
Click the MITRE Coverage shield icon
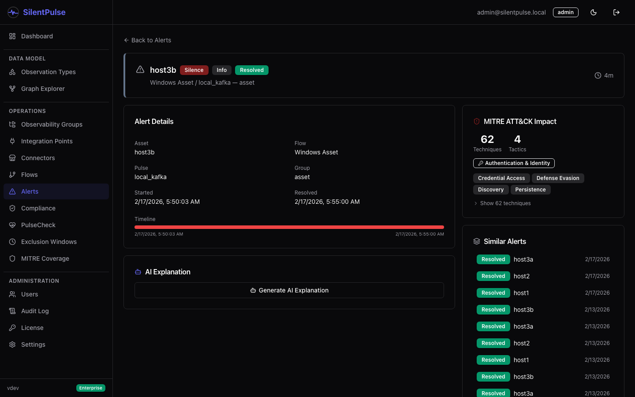click(x=12, y=258)
